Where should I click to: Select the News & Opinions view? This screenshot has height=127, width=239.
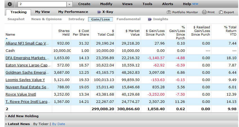(46, 19)
